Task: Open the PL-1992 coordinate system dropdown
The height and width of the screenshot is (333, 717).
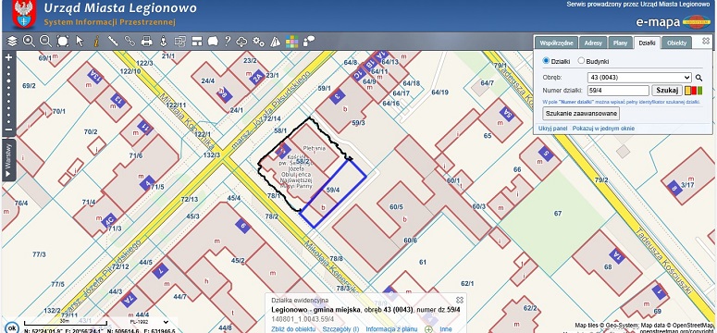Action: point(145,322)
